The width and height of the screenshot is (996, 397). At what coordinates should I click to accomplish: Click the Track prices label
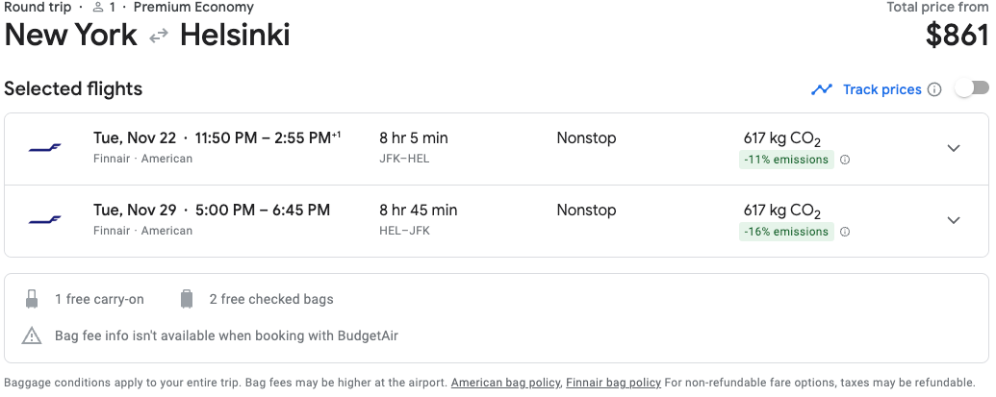coord(881,89)
